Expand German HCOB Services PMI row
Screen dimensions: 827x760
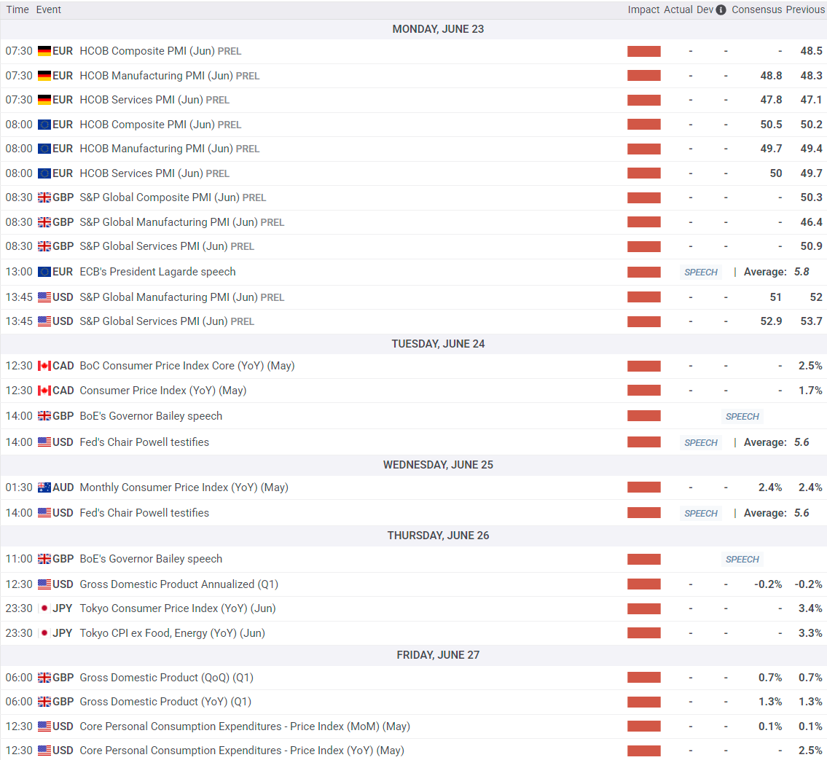414,101
